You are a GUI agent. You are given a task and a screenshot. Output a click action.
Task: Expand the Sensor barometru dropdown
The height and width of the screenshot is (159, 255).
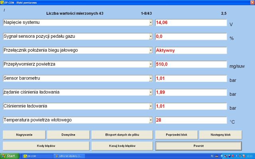tap(151, 78)
